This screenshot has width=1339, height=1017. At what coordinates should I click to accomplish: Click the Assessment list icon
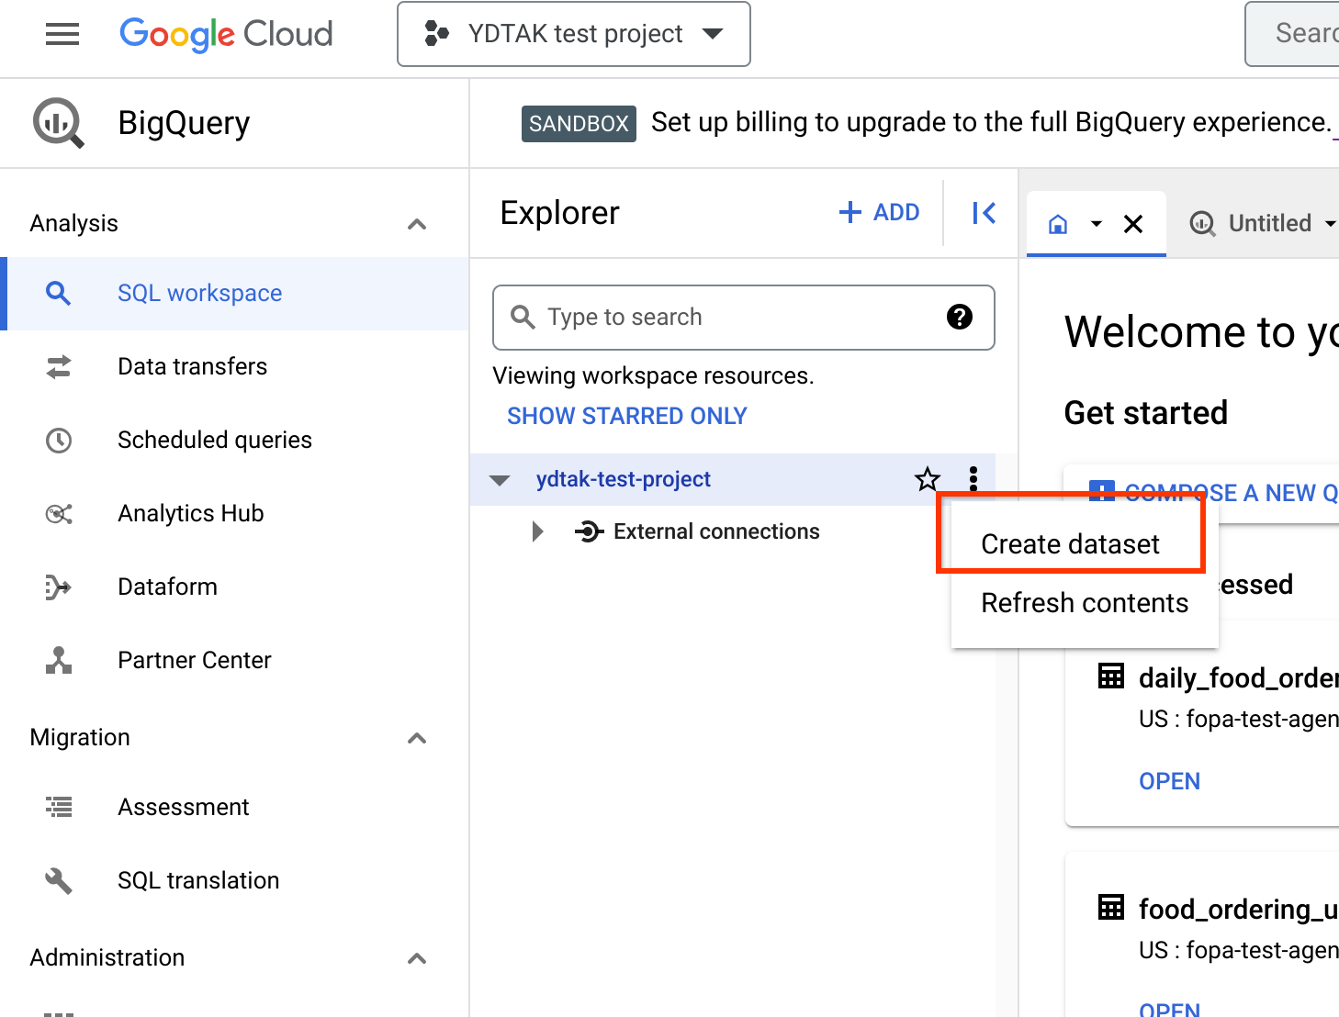tap(59, 808)
